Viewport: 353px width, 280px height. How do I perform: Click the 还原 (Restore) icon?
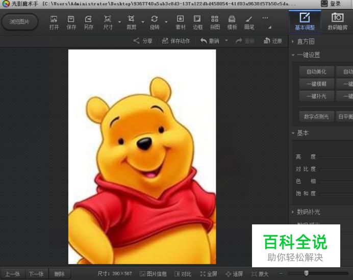point(267,41)
